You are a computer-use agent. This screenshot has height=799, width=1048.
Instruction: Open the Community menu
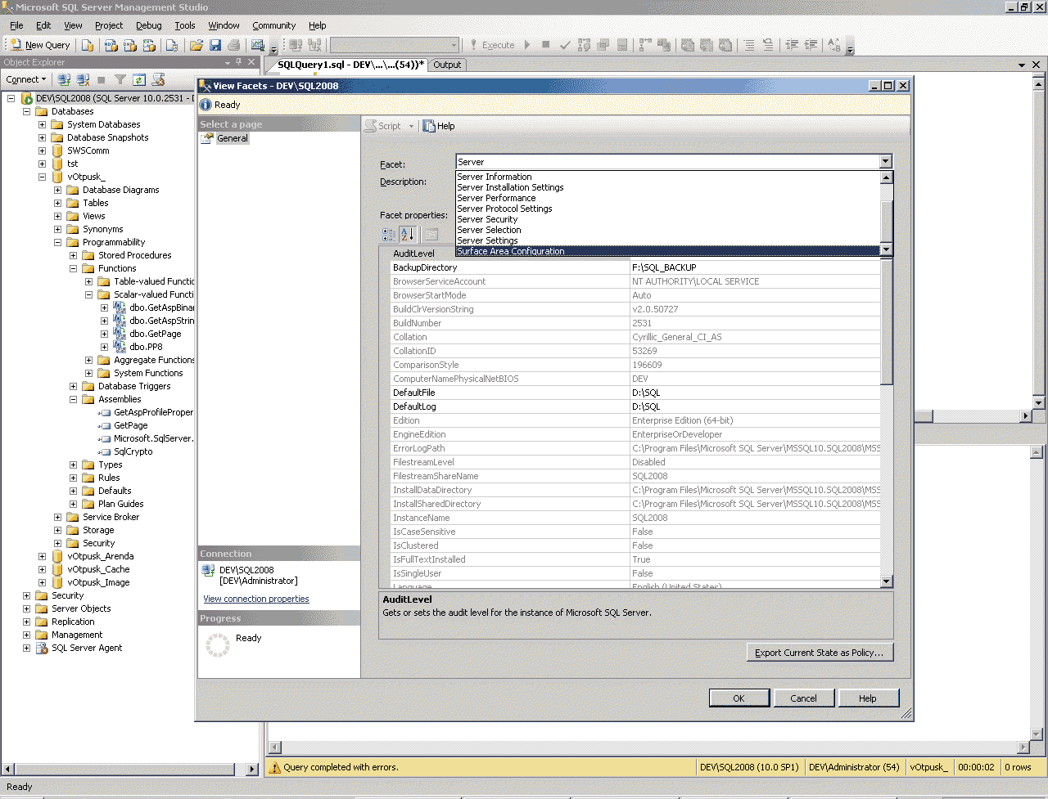(274, 25)
